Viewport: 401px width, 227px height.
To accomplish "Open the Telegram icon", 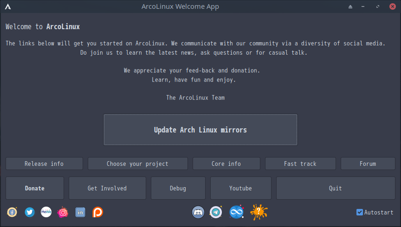I will [216, 212].
